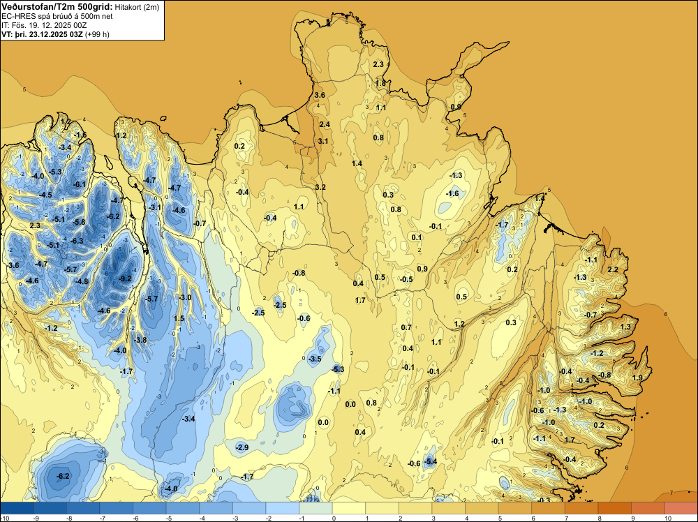Click the legend swatch between 6 and 7
Screen dimensions: 698x522
pos(548,508)
